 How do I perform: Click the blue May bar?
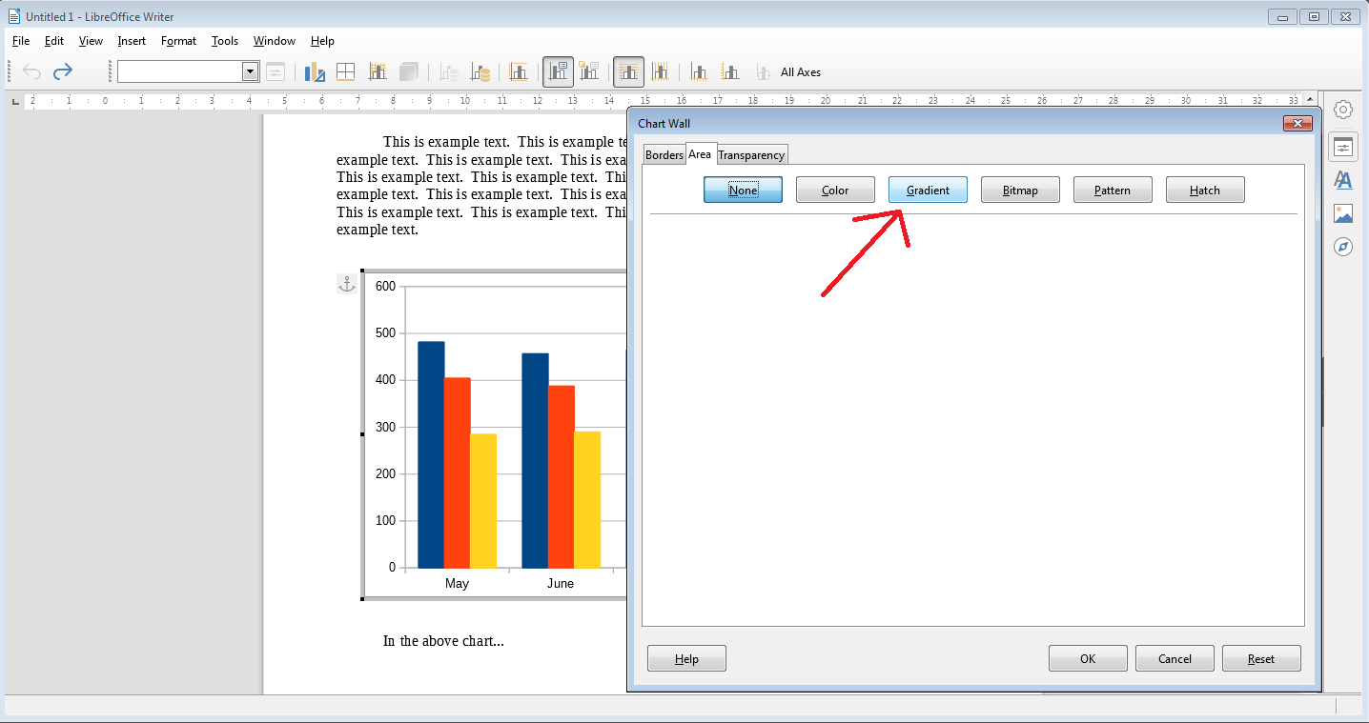pos(431,454)
